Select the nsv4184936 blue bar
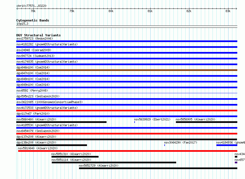Viewport: 245px width, 179px height. point(227,145)
